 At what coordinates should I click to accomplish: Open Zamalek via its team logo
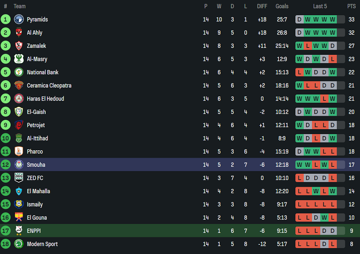coord(19,46)
